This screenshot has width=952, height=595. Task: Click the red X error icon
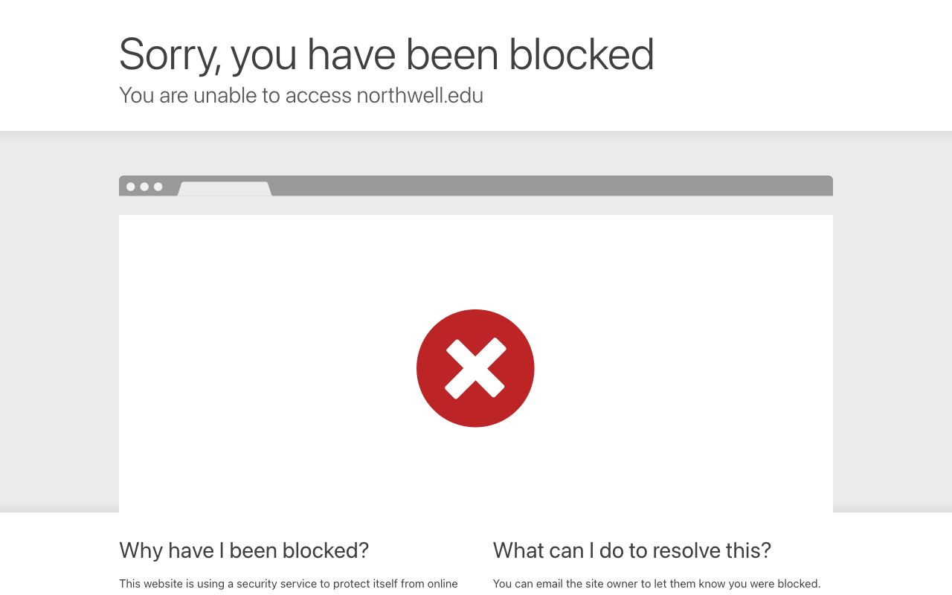(475, 368)
